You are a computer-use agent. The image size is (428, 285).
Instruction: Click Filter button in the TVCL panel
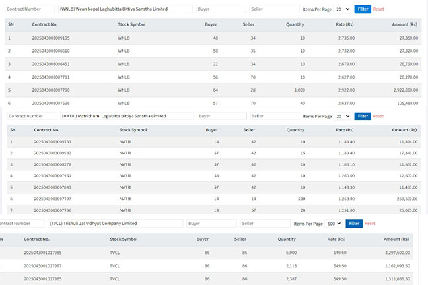coord(354,224)
